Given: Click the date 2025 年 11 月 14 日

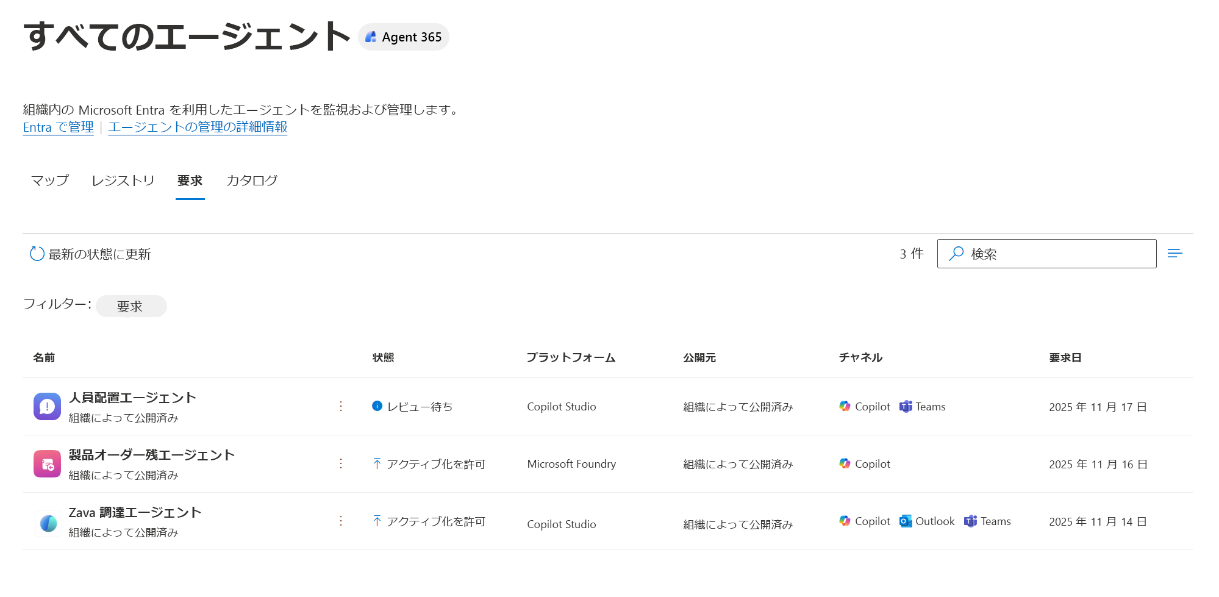Looking at the screenshot, I should pos(1098,521).
